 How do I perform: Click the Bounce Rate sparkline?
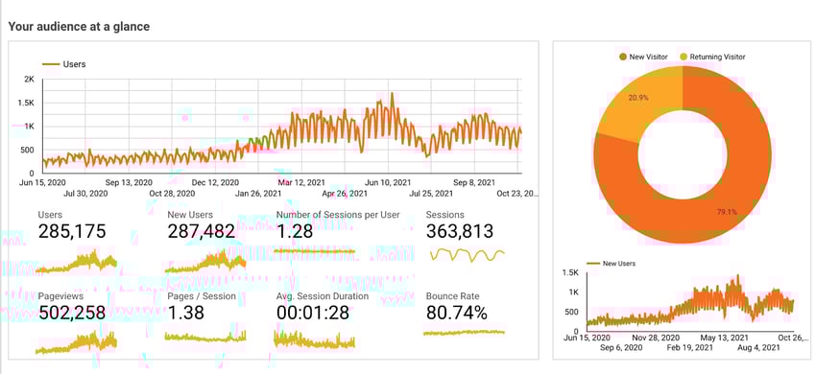pos(465,333)
